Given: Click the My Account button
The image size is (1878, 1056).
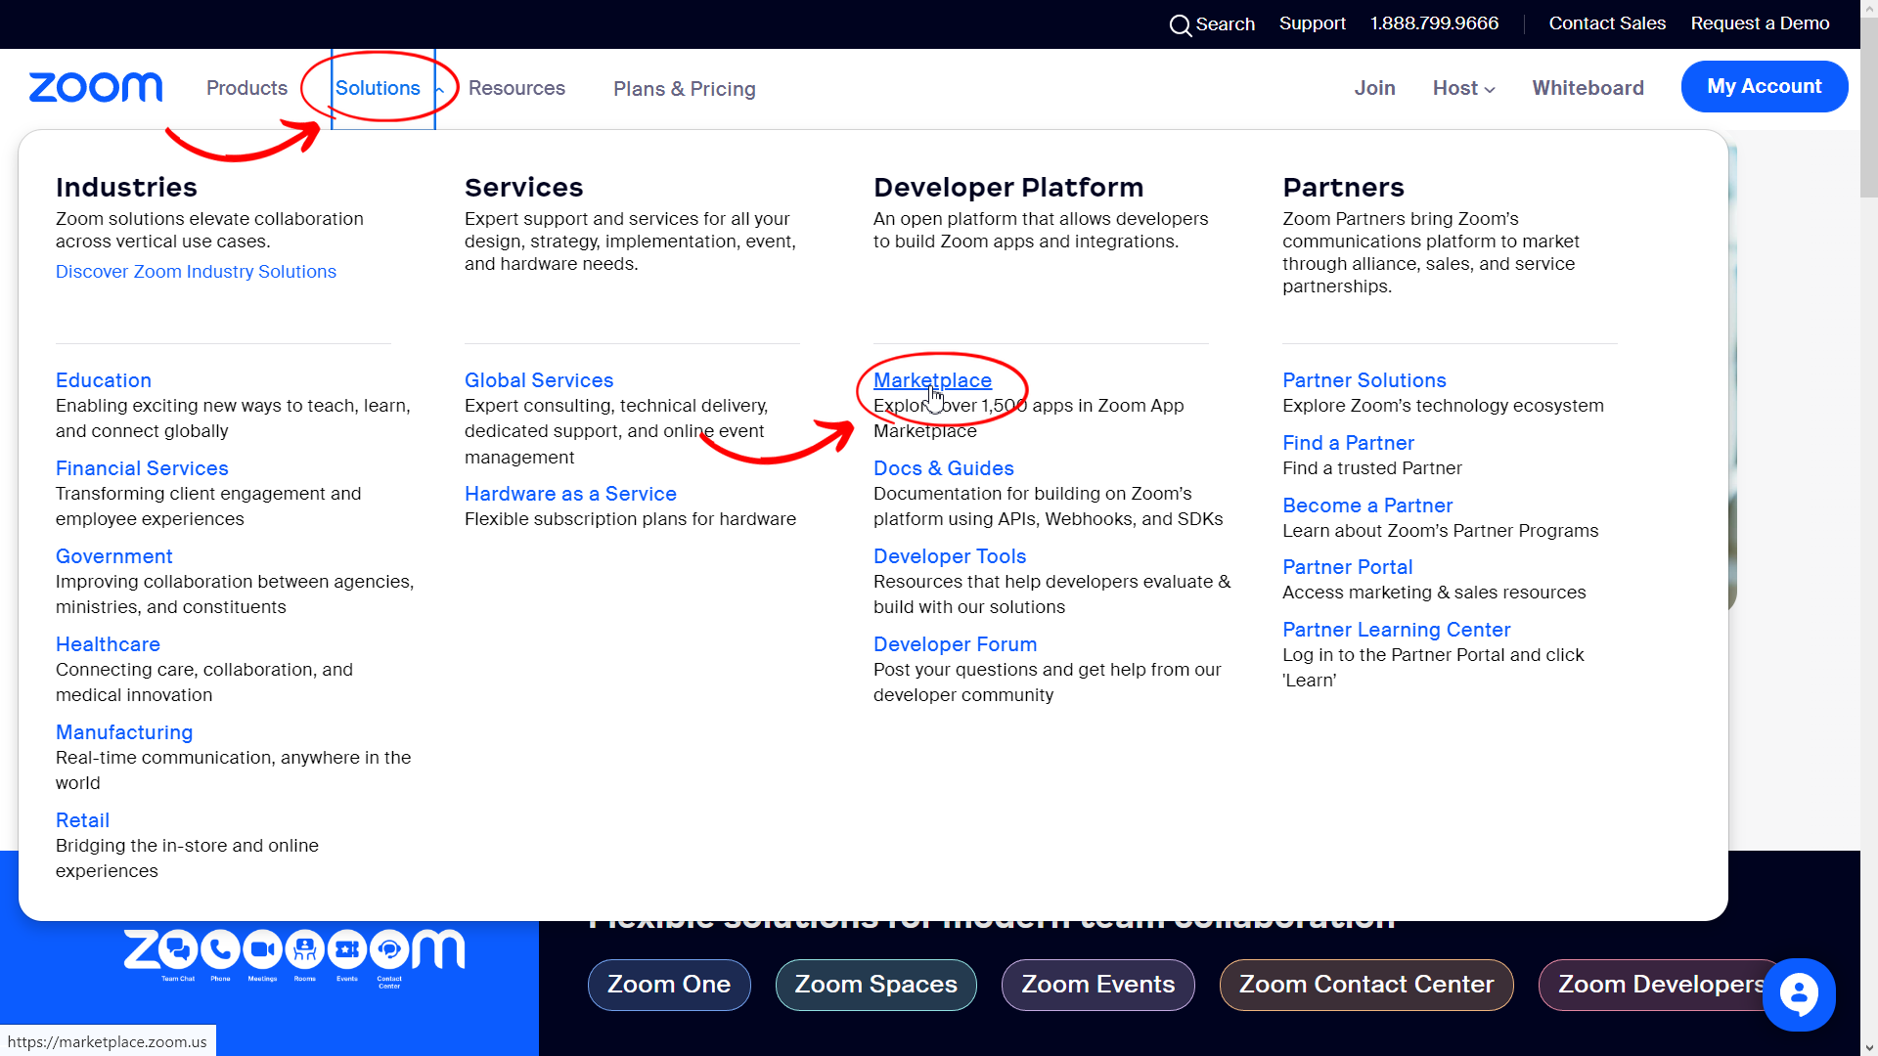Looking at the screenshot, I should [1765, 86].
